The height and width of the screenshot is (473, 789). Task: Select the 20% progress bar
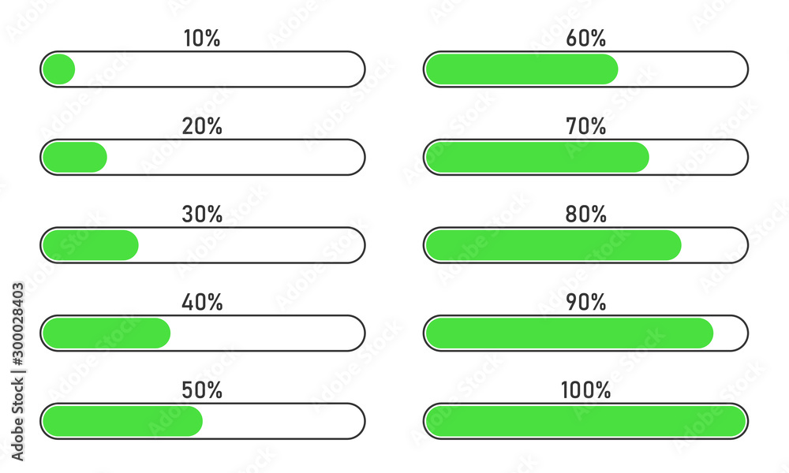tap(202, 157)
